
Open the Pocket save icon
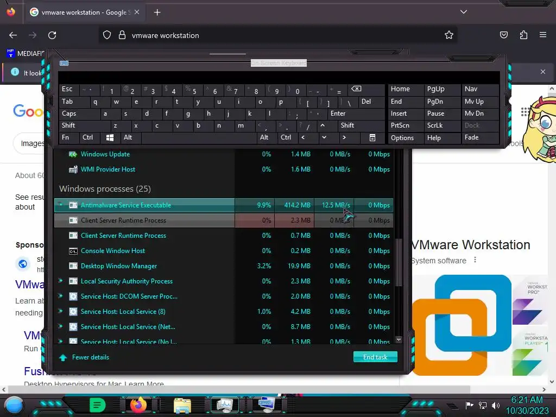pyautogui.click(x=504, y=35)
